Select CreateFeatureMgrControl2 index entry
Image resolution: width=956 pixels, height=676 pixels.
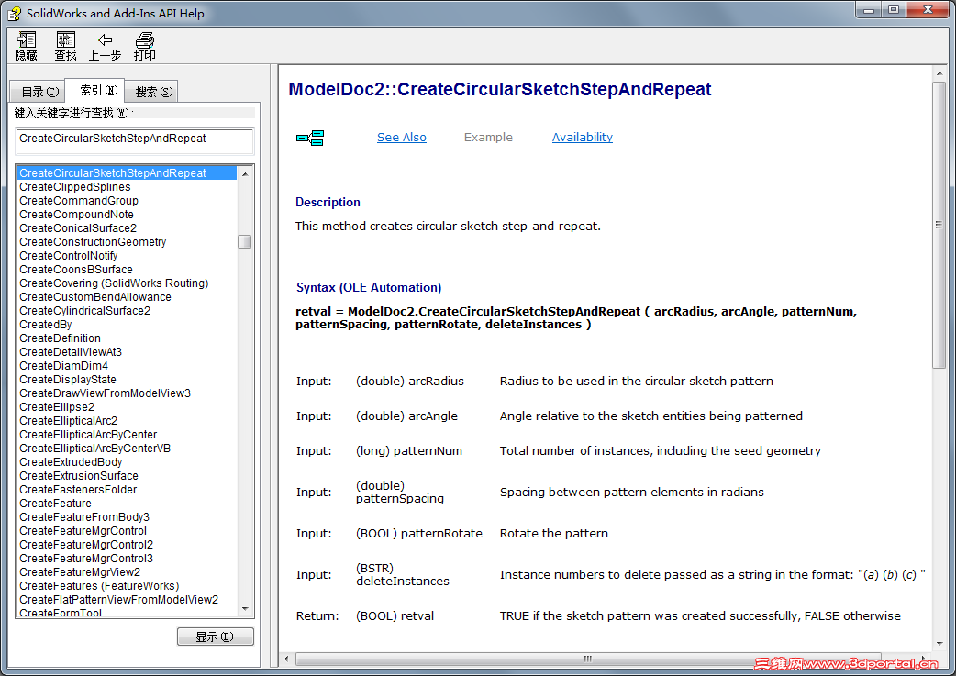point(86,545)
